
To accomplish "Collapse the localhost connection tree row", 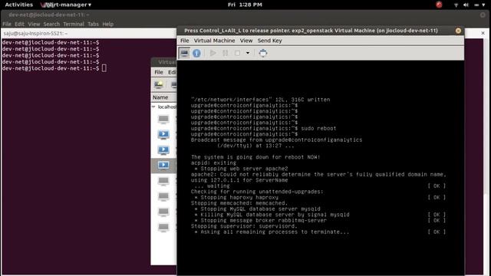I will tap(153, 107).
